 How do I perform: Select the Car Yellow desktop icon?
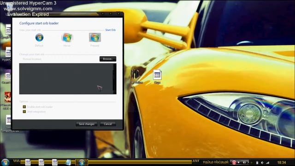(x=136, y=77)
